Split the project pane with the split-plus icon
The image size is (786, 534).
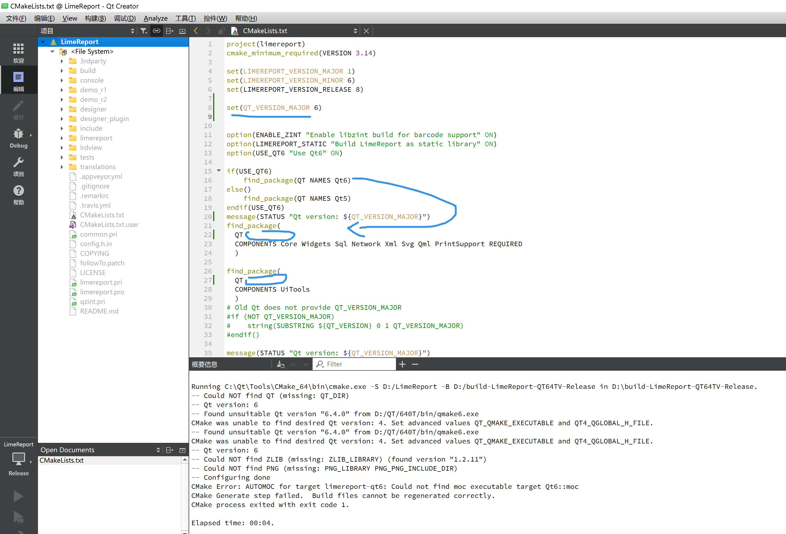[169, 30]
